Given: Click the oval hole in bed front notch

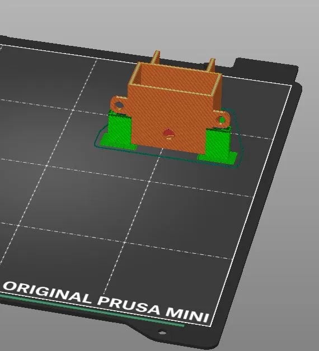Looking at the screenshot, I should pos(162,332).
